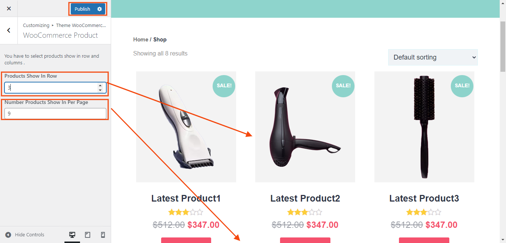This screenshot has width=506, height=243.
Task: Decrease Products Show In Row value
Action: point(100,90)
